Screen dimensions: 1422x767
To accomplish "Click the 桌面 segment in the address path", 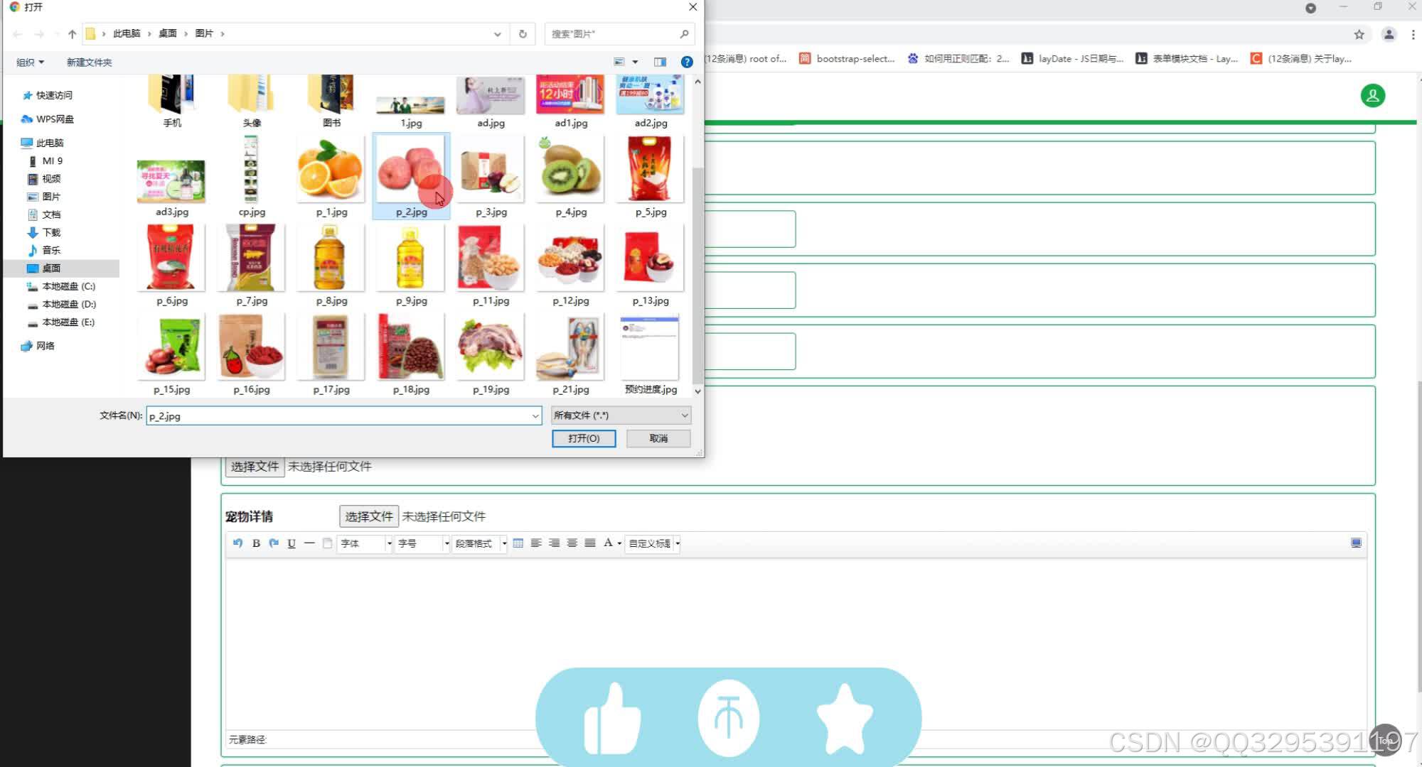I will 168,33.
